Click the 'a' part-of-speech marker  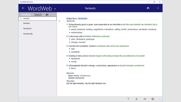click(59, 21)
